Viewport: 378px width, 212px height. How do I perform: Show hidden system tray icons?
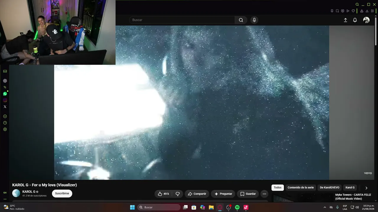(325, 207)
